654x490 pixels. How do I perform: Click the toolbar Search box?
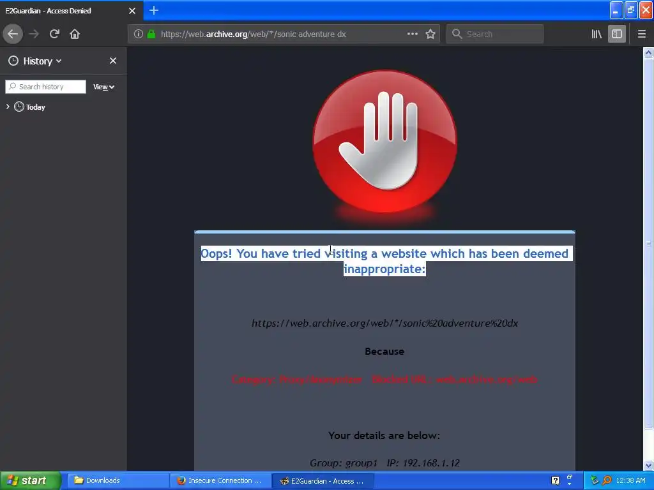pos(495,34)
